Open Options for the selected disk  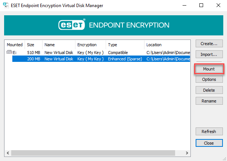click(209, 79)
